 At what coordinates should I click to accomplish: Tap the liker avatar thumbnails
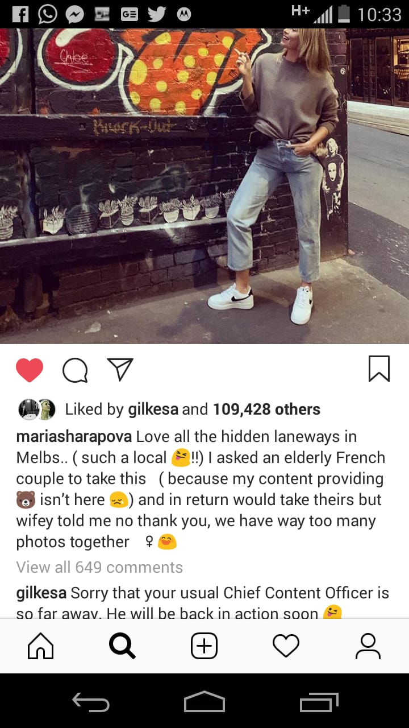(37, 409)
